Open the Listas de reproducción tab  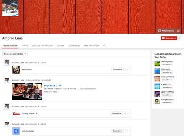[x=42, y=45]
